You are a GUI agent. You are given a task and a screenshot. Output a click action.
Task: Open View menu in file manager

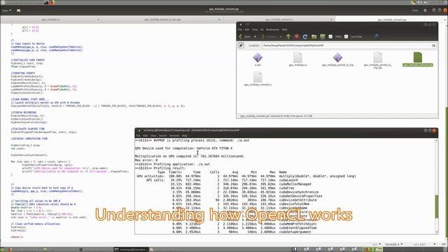[255, 29]
